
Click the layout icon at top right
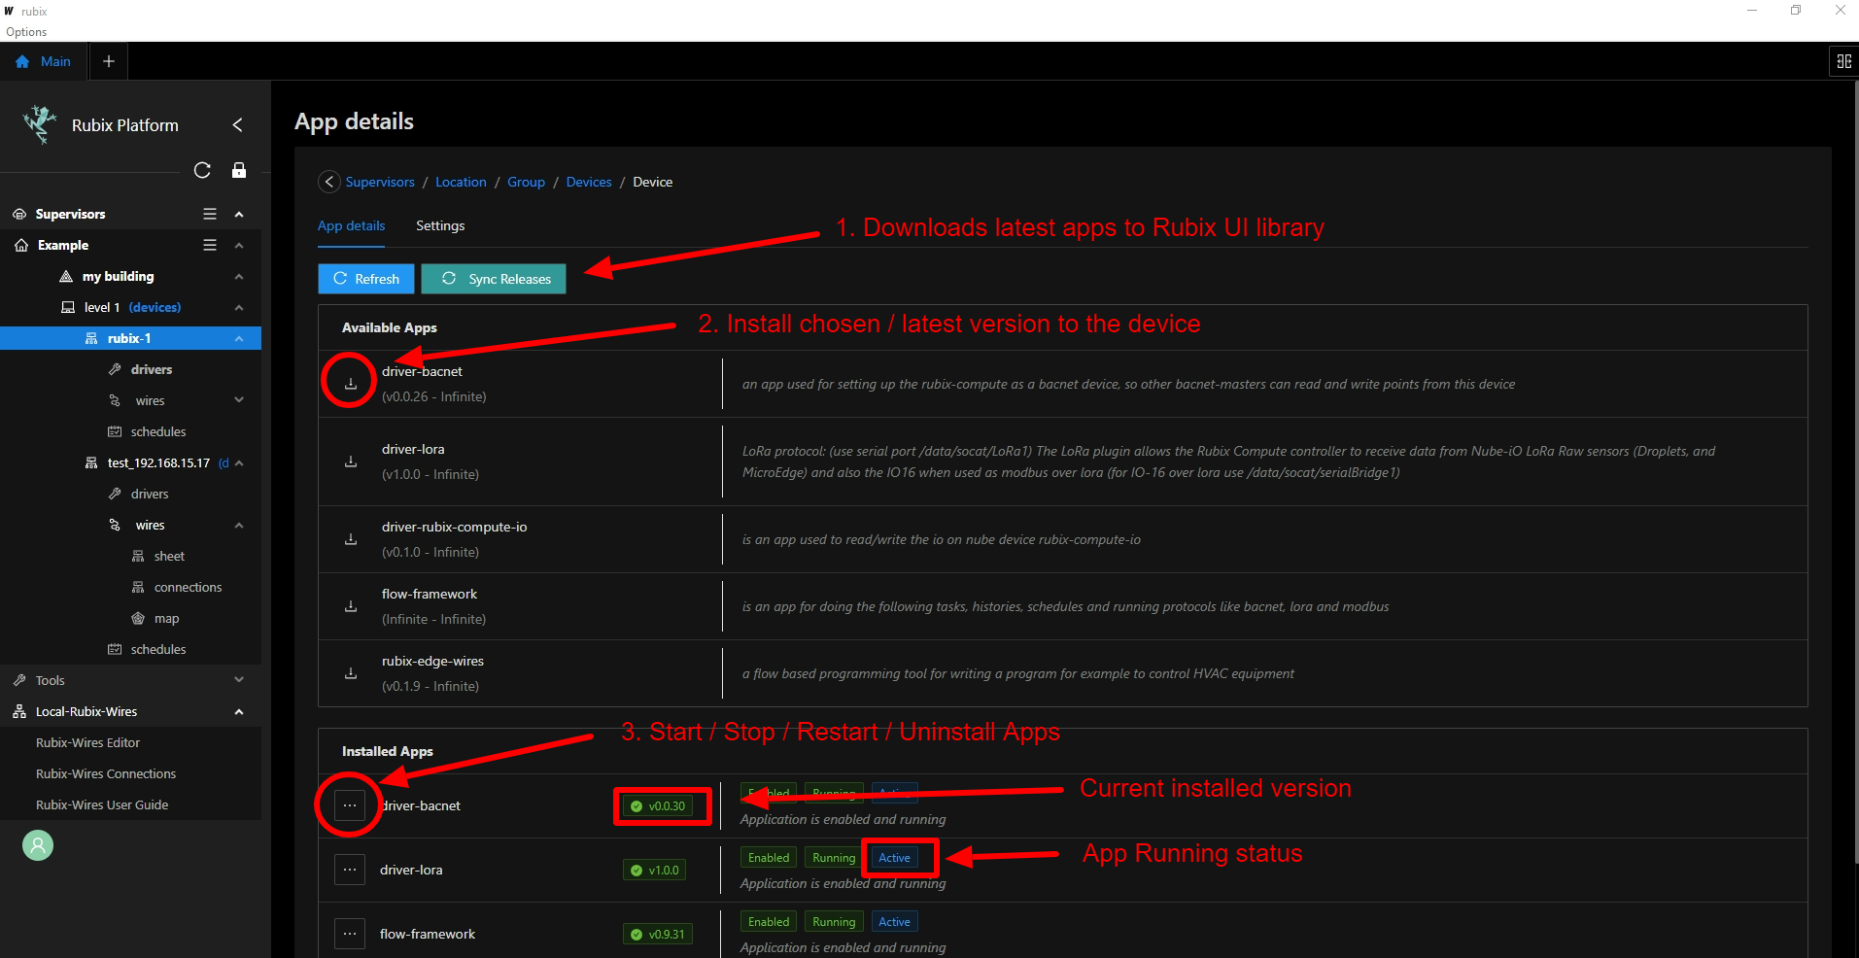click(x=1843, y=61)
